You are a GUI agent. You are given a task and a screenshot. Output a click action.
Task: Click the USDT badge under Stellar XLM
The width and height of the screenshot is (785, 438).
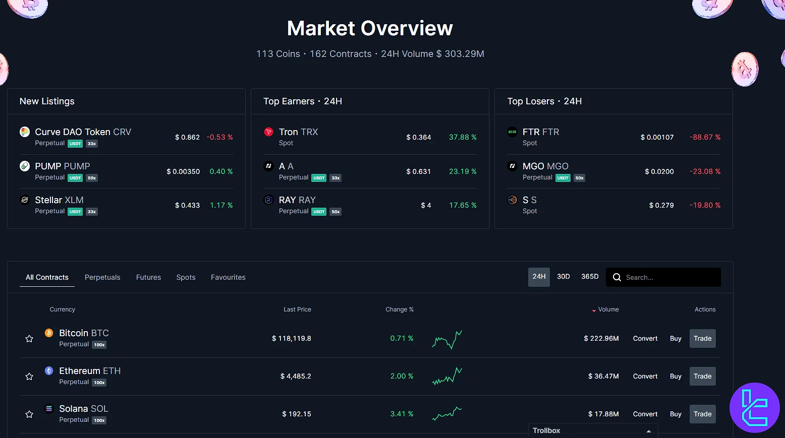(x=75, y=212)
